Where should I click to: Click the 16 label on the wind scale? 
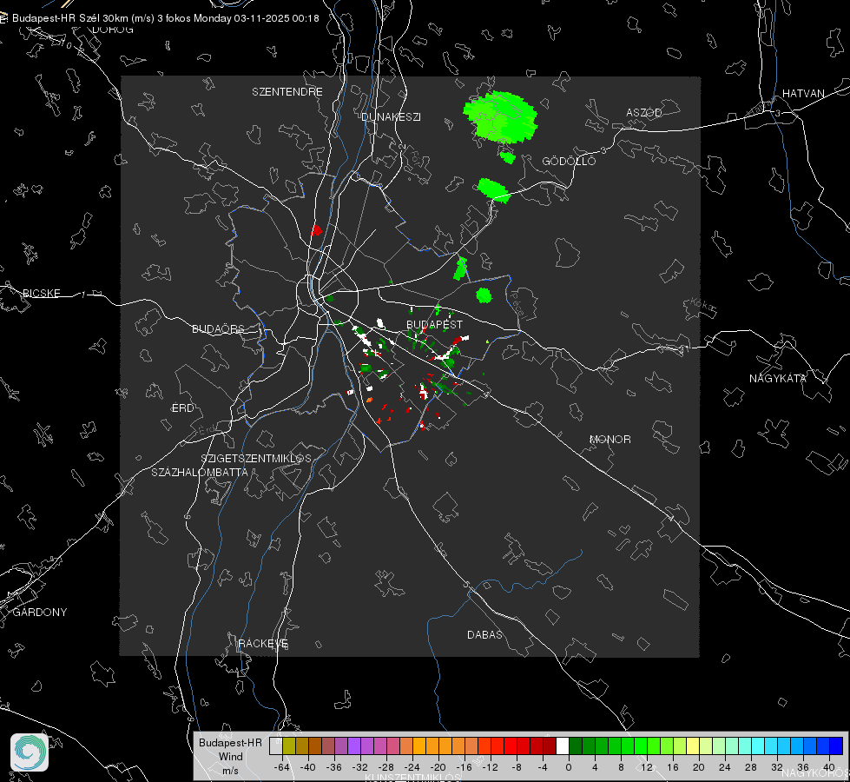tap(673, 767)
